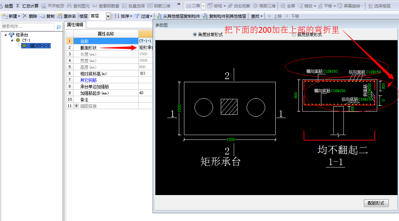Image resolution: width=399 pixels, height=221 pixels.
Task: Click the 宽度 value 1500 cell
Action: point(145,61)
